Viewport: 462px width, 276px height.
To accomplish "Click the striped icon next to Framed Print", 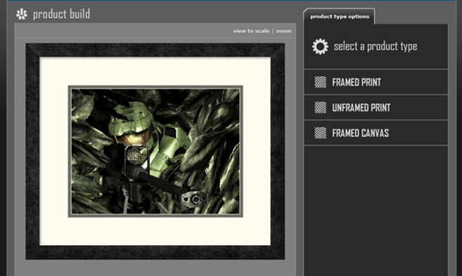I will 320,82.
